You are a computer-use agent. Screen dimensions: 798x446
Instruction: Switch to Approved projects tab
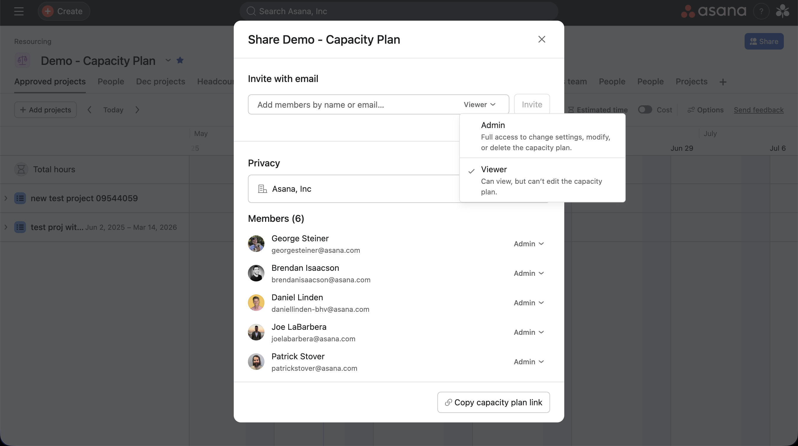50,81
